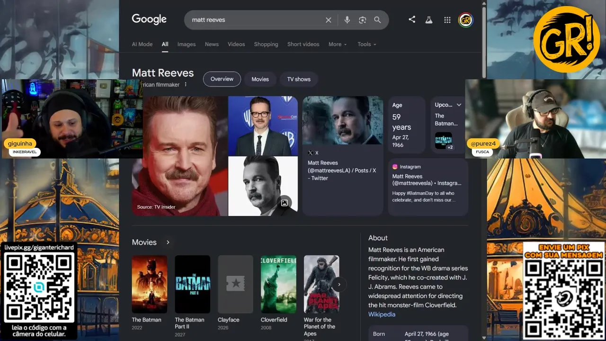Switch to AI Mode tab

[x=142, y=44]
